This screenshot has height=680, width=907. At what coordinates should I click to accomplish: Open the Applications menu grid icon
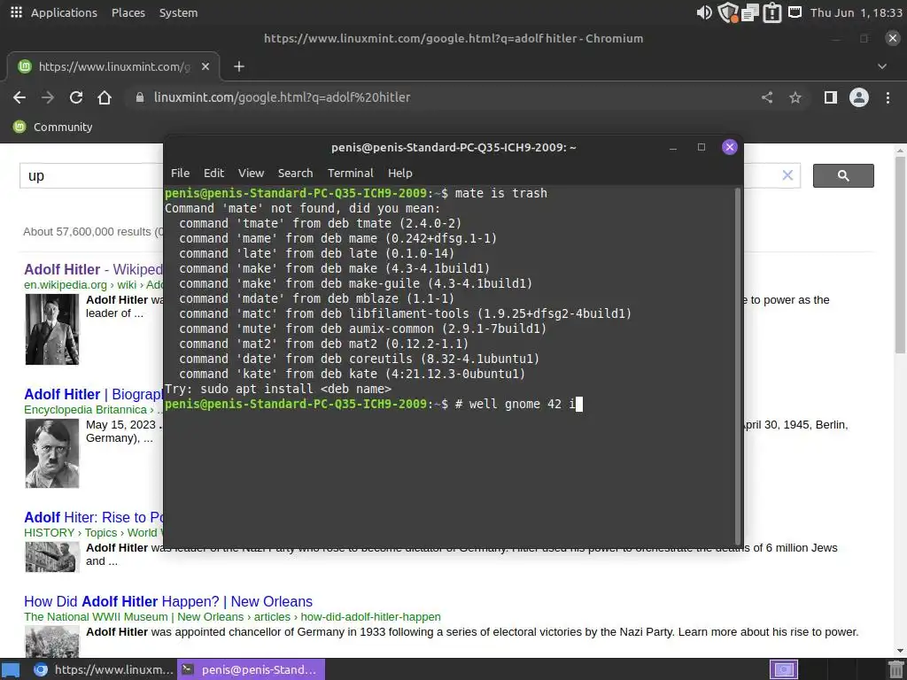click(x=16, y=12)
